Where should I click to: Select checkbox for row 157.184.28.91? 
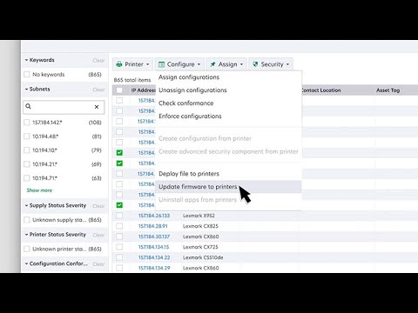[x=119, y=226]
